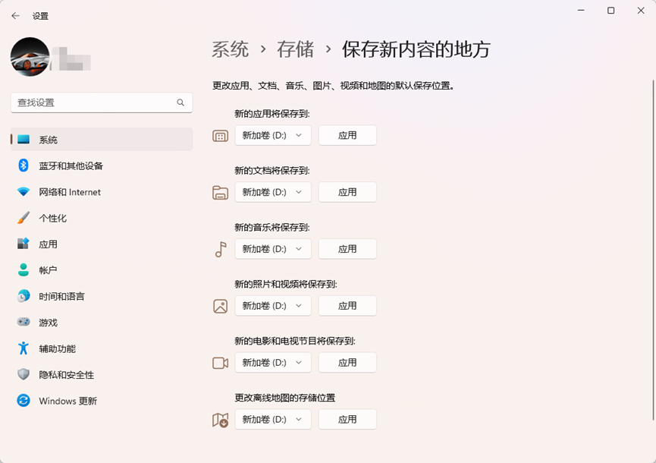Viewport: 656px width, 463px height.
Task: Expand the 新的音乐将保存到 drive dropdown
Action: pos(273,249)
